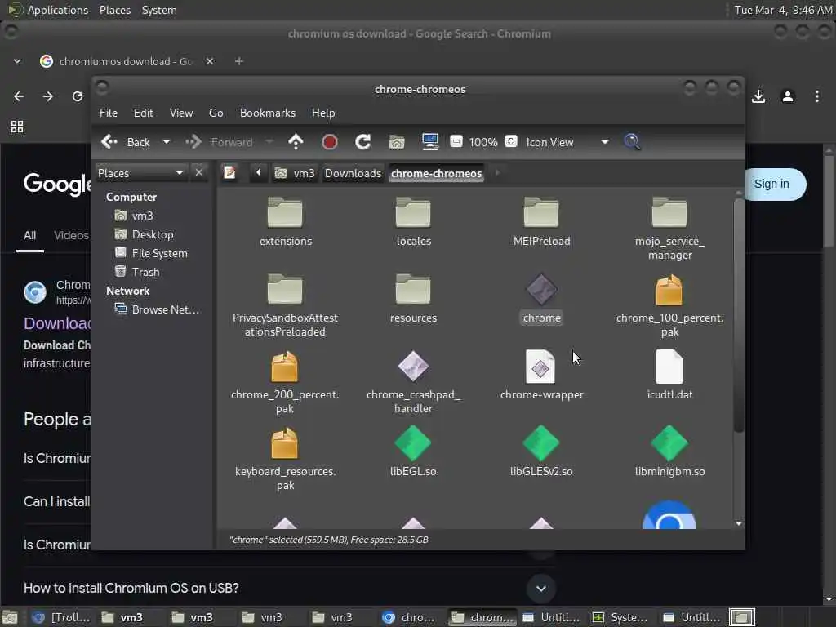Open the Places menu in top panel
The width and height of the screenshot is (836, 627).
tap(114, 10)
